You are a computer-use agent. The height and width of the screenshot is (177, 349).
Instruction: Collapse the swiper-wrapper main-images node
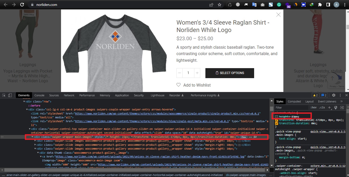(32, 137)
